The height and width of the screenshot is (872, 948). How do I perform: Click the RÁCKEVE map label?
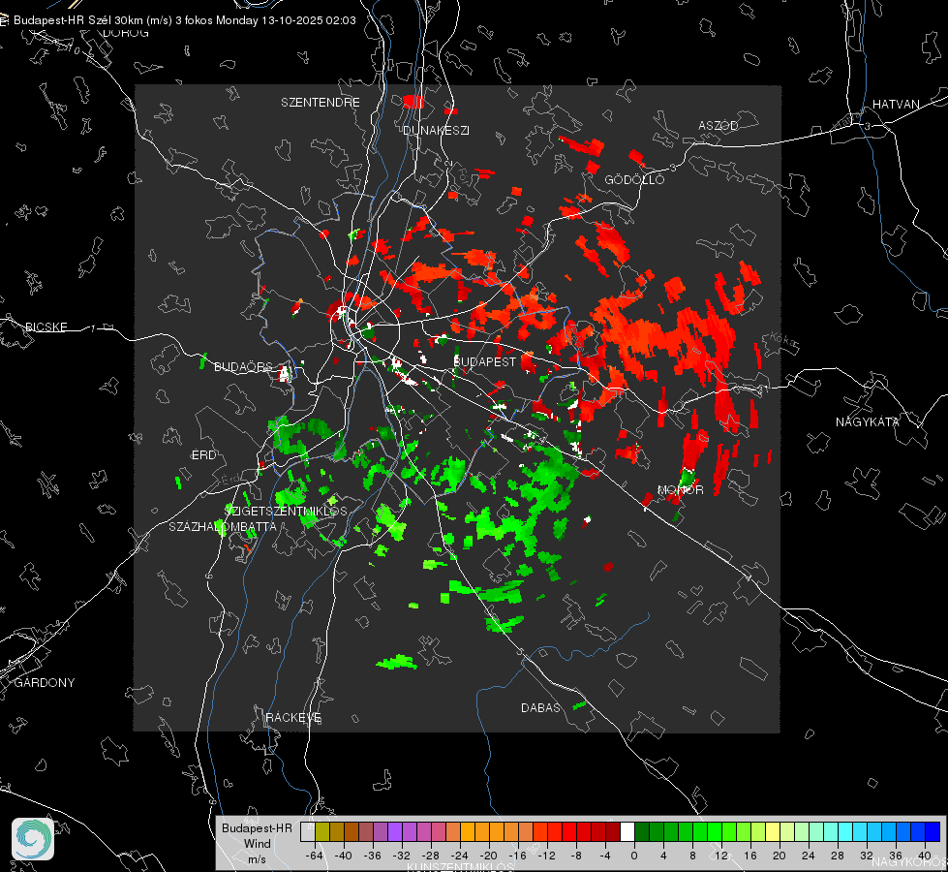(293, 718)
